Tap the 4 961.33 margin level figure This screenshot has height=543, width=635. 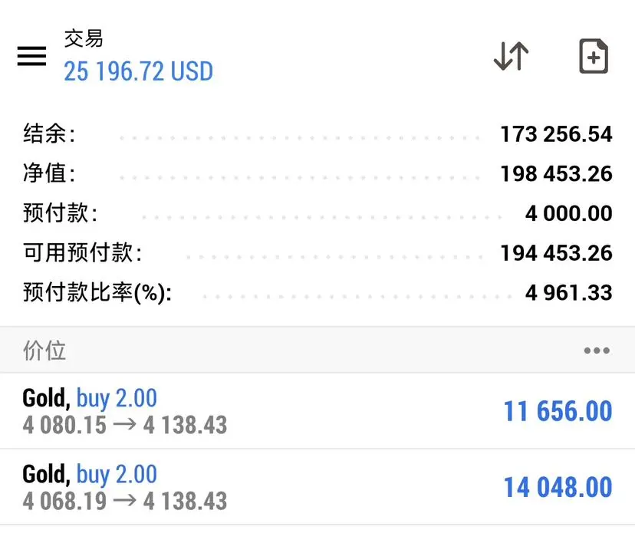pyautogui.click(x=568, y=292)
